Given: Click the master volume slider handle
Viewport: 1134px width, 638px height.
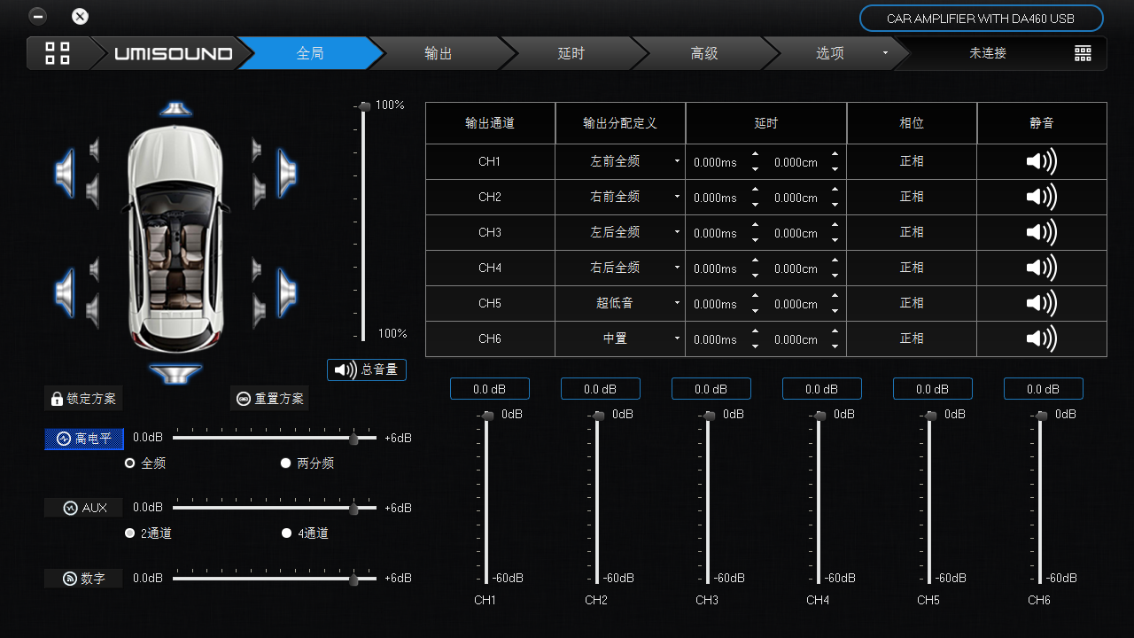Looking at the screenshot, I should coord(365,106).
